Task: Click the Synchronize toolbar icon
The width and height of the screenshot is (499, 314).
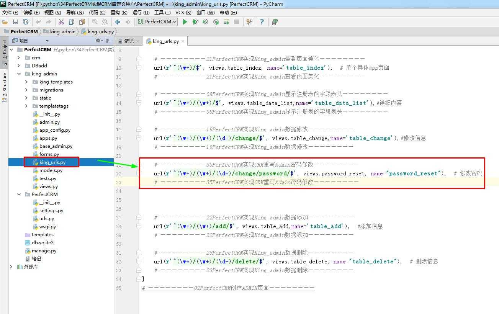Action: click(x=26, y=22)
